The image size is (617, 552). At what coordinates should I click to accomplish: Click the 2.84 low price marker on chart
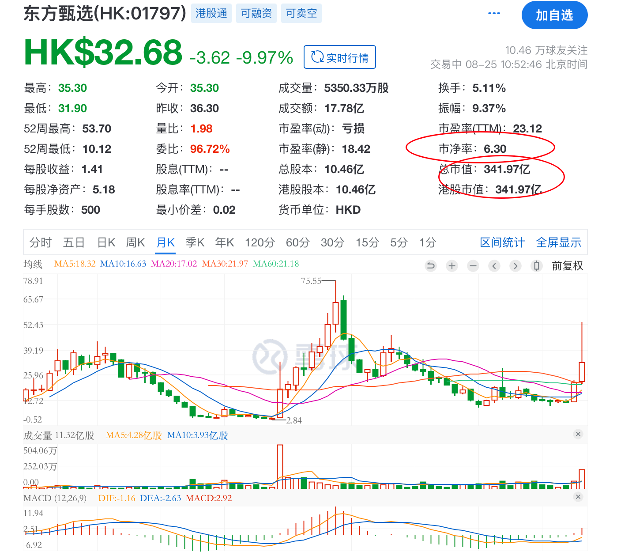(x=294, y=420)
